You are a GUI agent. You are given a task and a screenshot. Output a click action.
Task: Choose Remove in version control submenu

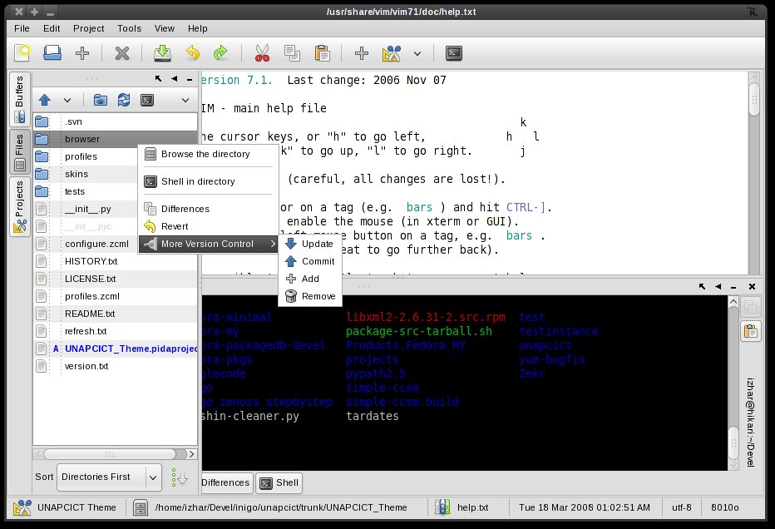tap(310, 296)
